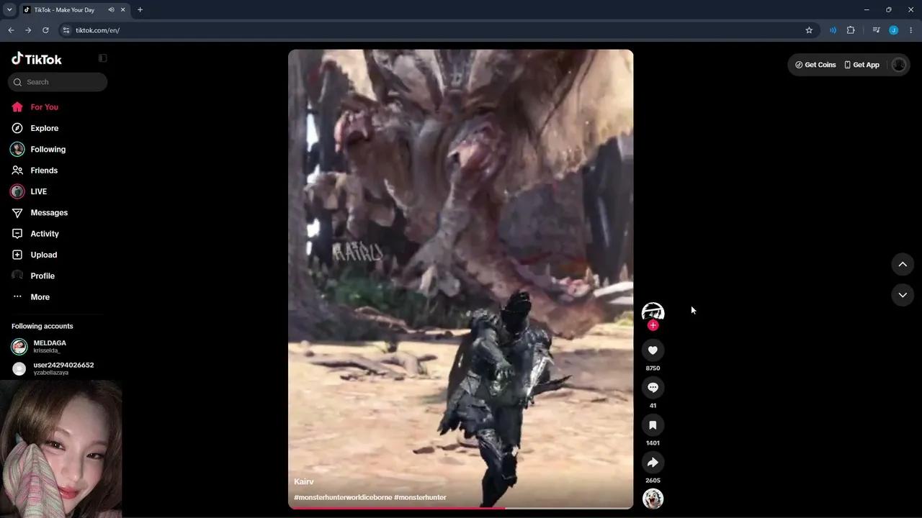922x518 pixels.
Task: Click the Search input field
Action: [x=58, y=82]
